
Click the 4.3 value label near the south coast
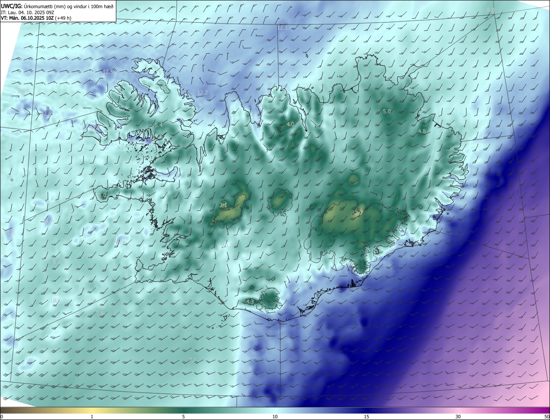(250, 301)
